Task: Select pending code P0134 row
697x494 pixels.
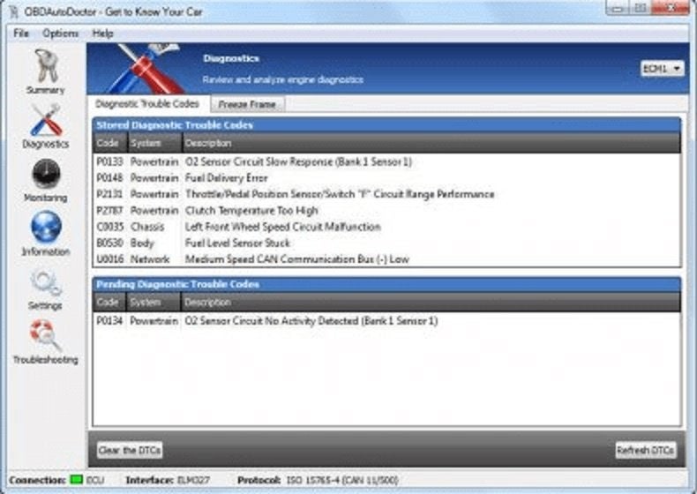Action: [386, 321]
